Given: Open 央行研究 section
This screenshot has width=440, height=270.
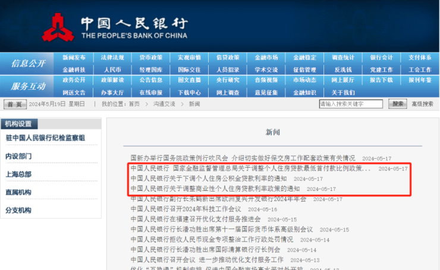Looking at the screenshot, I should click(x=228, y=80).
